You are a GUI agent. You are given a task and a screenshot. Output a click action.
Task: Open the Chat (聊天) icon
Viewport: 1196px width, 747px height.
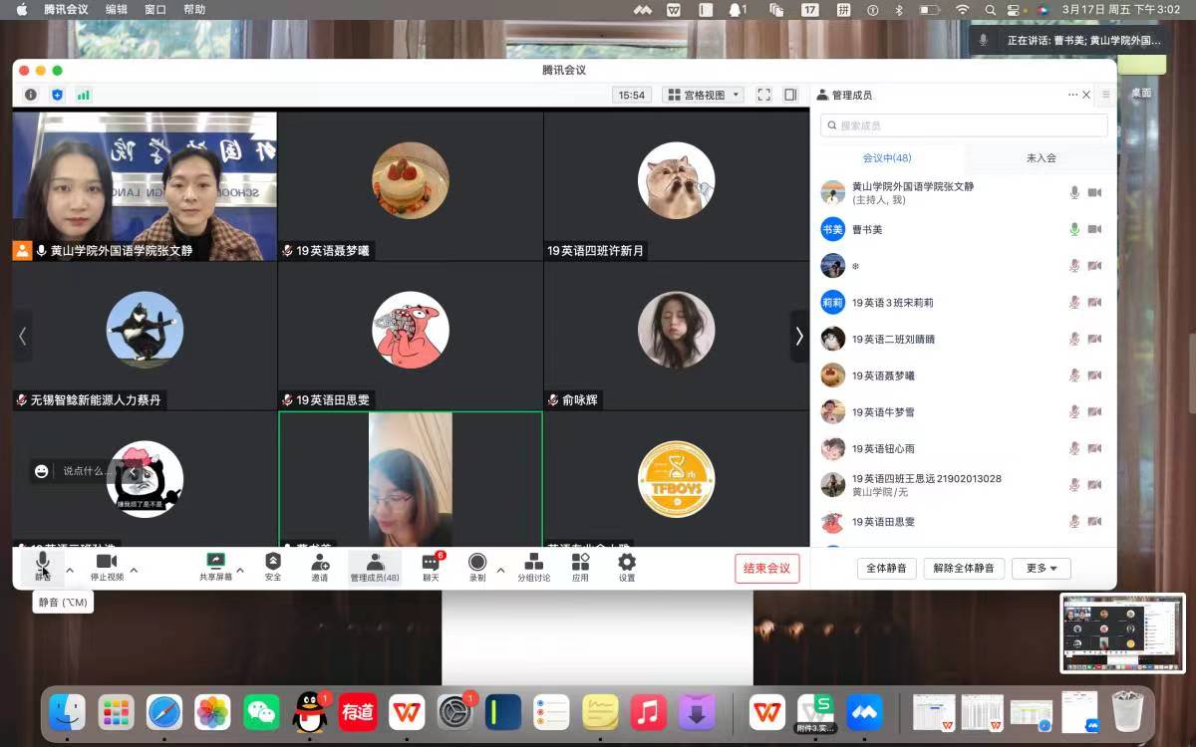431,564
